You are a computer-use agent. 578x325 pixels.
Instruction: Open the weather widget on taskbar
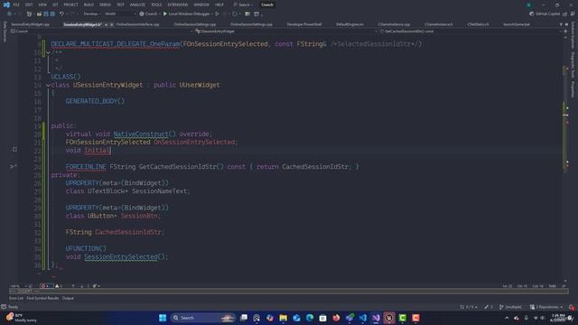(22, 318)
